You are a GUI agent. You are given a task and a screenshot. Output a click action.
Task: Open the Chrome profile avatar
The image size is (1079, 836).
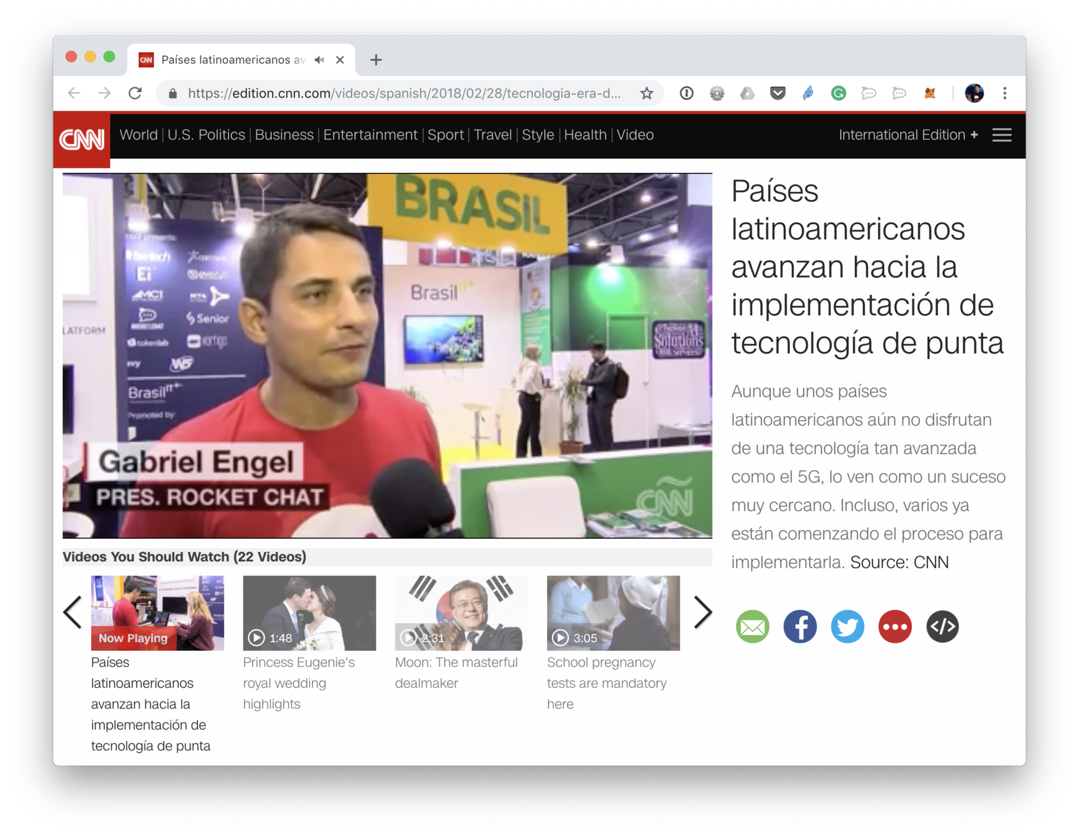(x=974, y=94)
